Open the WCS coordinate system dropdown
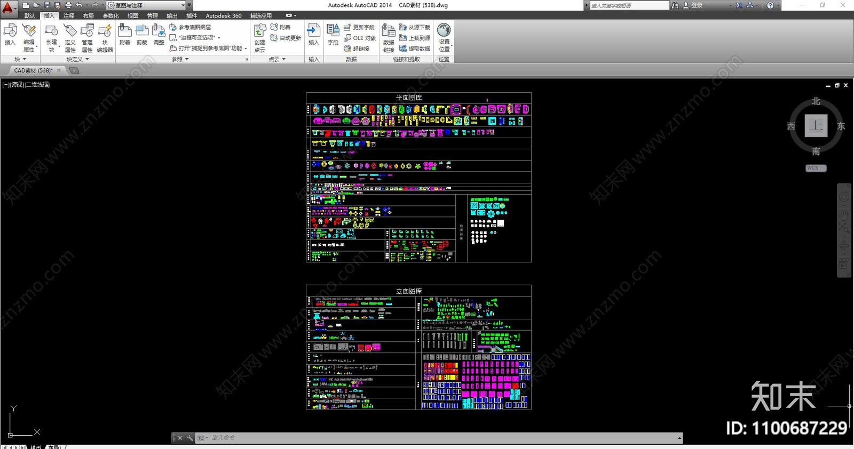Image resolution: width=854 pixels, height=449 pixels. click(x=816, y=168)
